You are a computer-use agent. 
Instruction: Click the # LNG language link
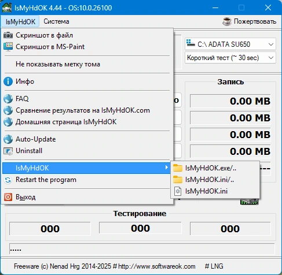tap(214, 266)
